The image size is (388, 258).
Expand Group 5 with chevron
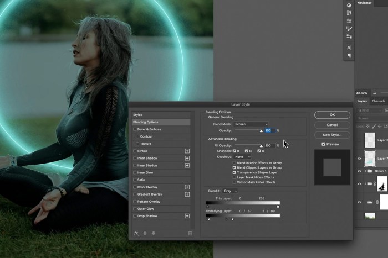click(x=365, y=171)
